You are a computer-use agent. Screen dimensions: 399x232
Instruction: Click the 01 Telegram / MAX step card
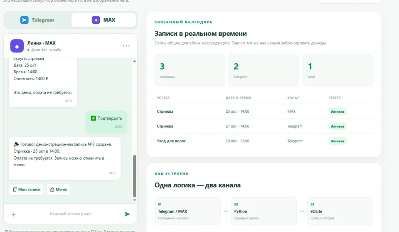tap(187, 211)
